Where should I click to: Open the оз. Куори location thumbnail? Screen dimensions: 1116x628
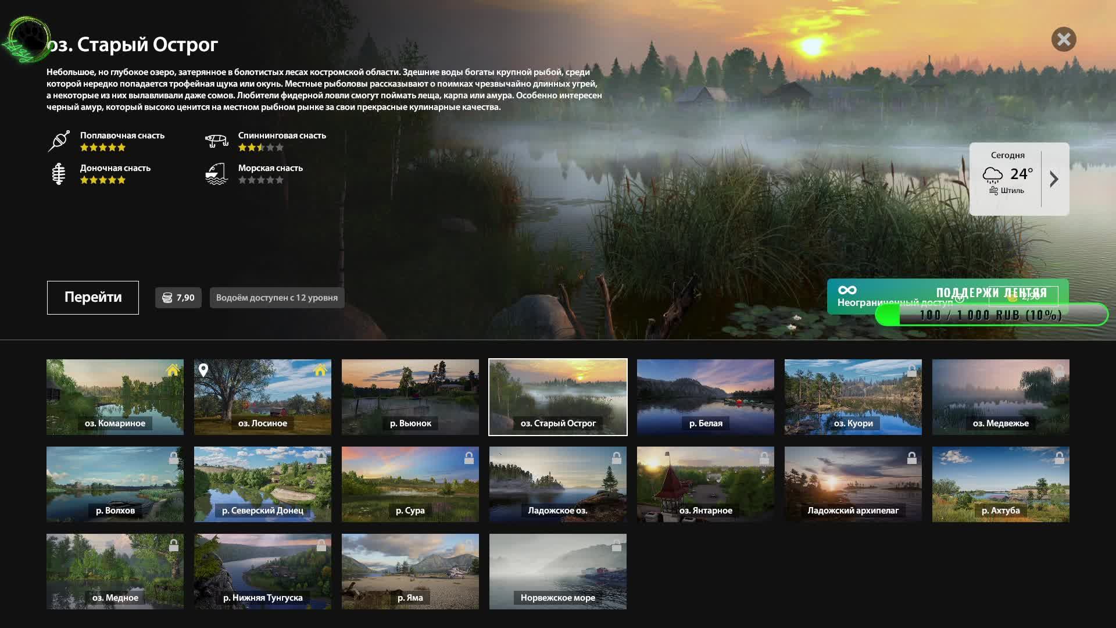coord(853,397)
